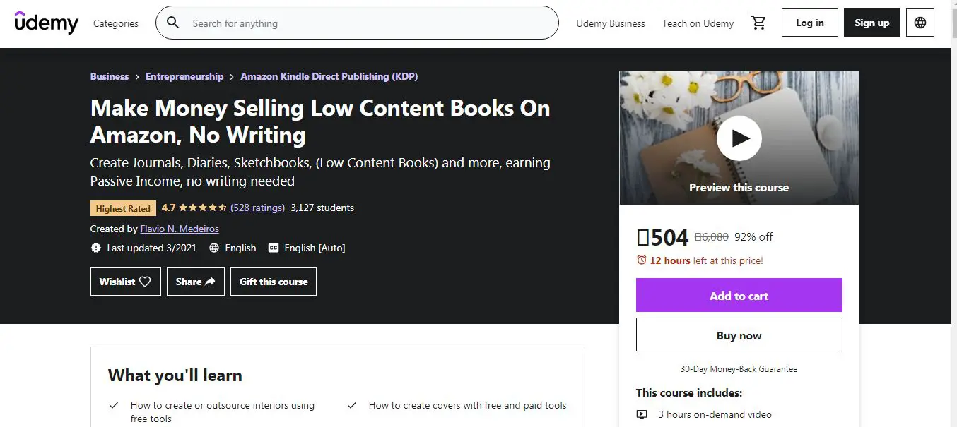The width and height of the screenshot is (957, 427).
Task: Open the Categories menu
Action: pyautogui.click(x=116, y=23)
